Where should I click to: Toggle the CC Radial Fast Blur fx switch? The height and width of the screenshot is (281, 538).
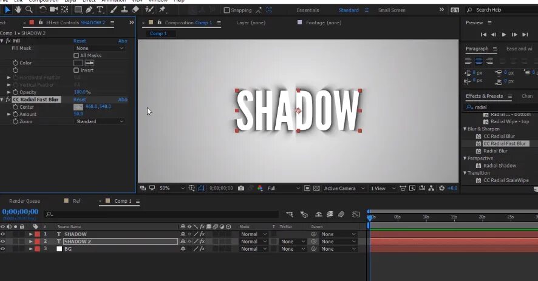click(x=9, y=100)
